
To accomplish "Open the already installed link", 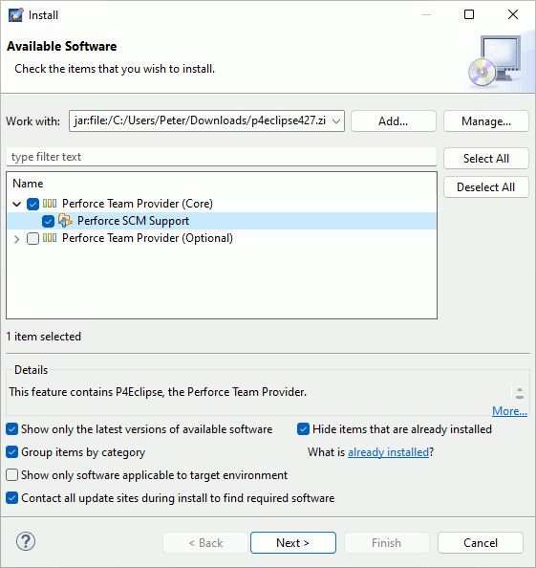I will (x=388, y=452).
